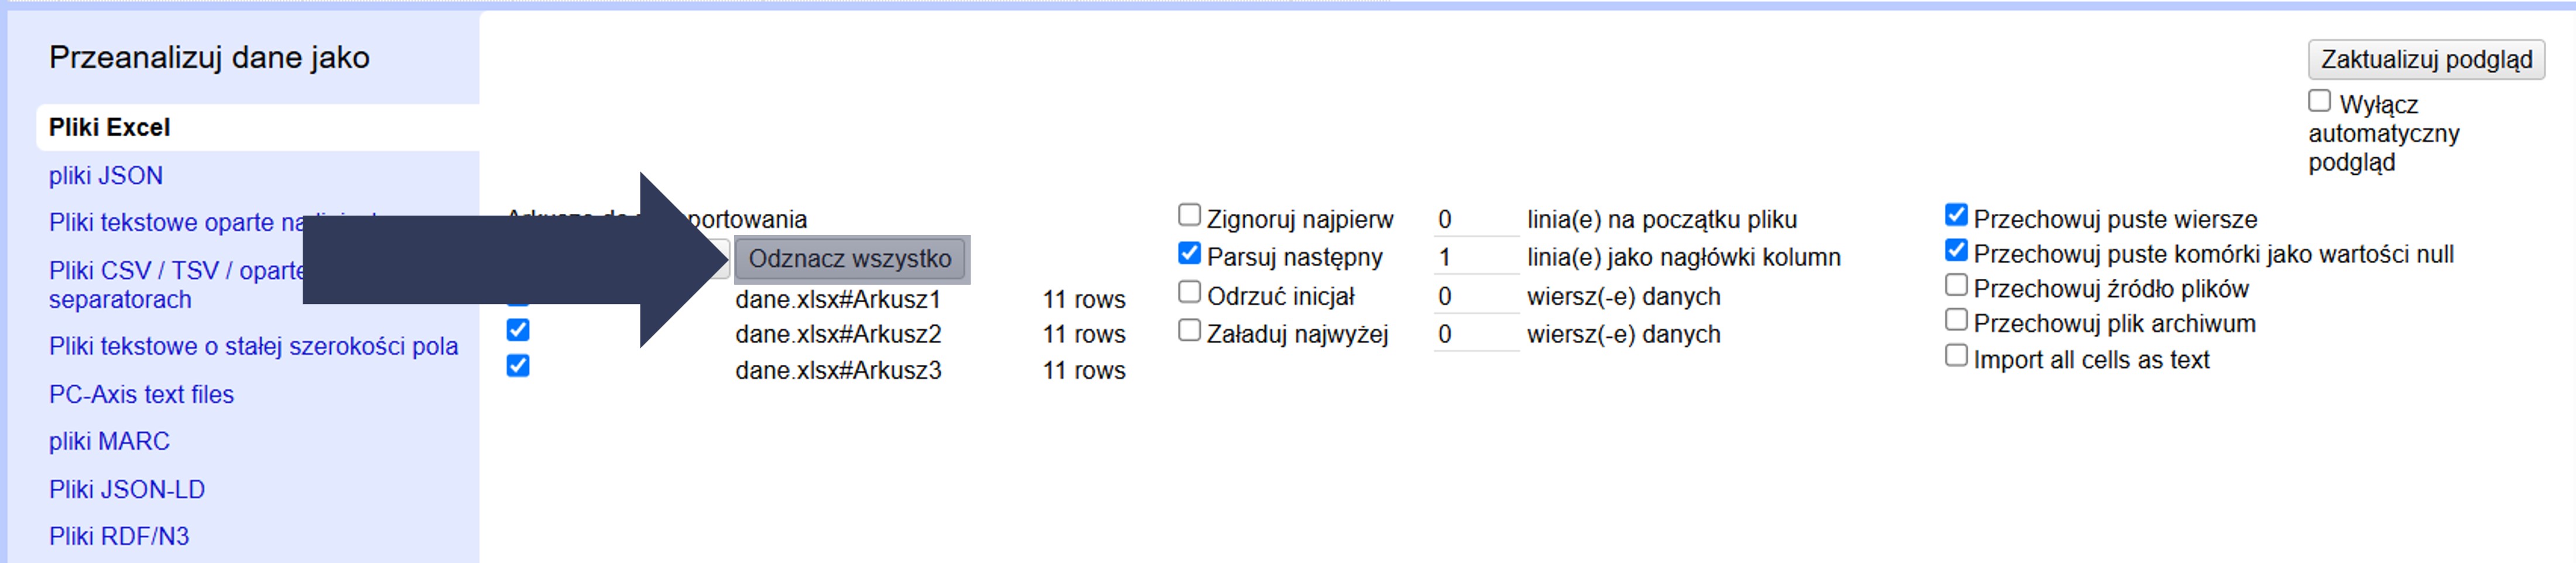Uncheck the Parsuj następny checkbox
2576x563 pixels.
1189,254
